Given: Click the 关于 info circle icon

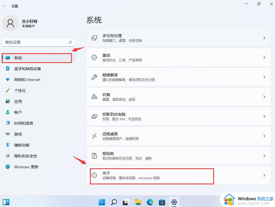Looking at the screenshot, I should tap(94, 175).
